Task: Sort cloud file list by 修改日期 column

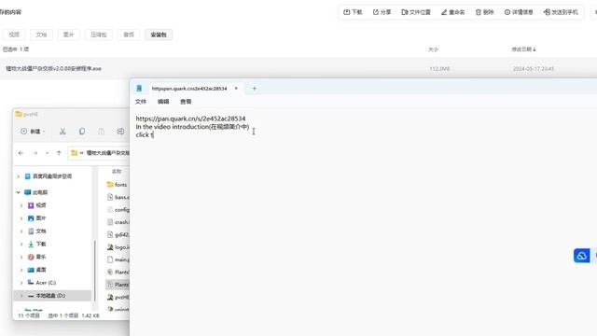Action: tap(523, 49)
